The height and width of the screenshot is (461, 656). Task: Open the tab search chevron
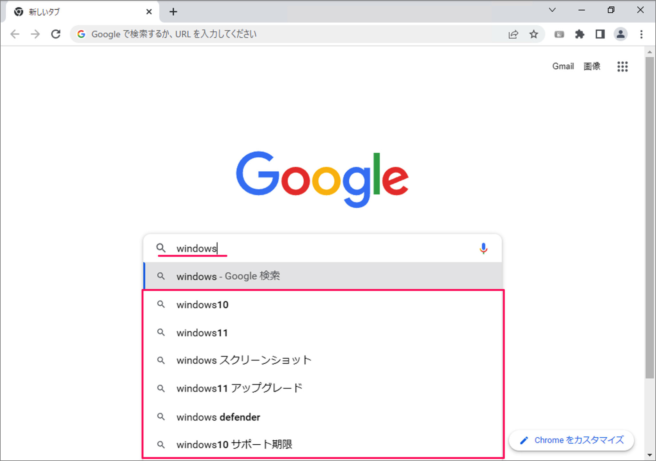pos(552,10)
